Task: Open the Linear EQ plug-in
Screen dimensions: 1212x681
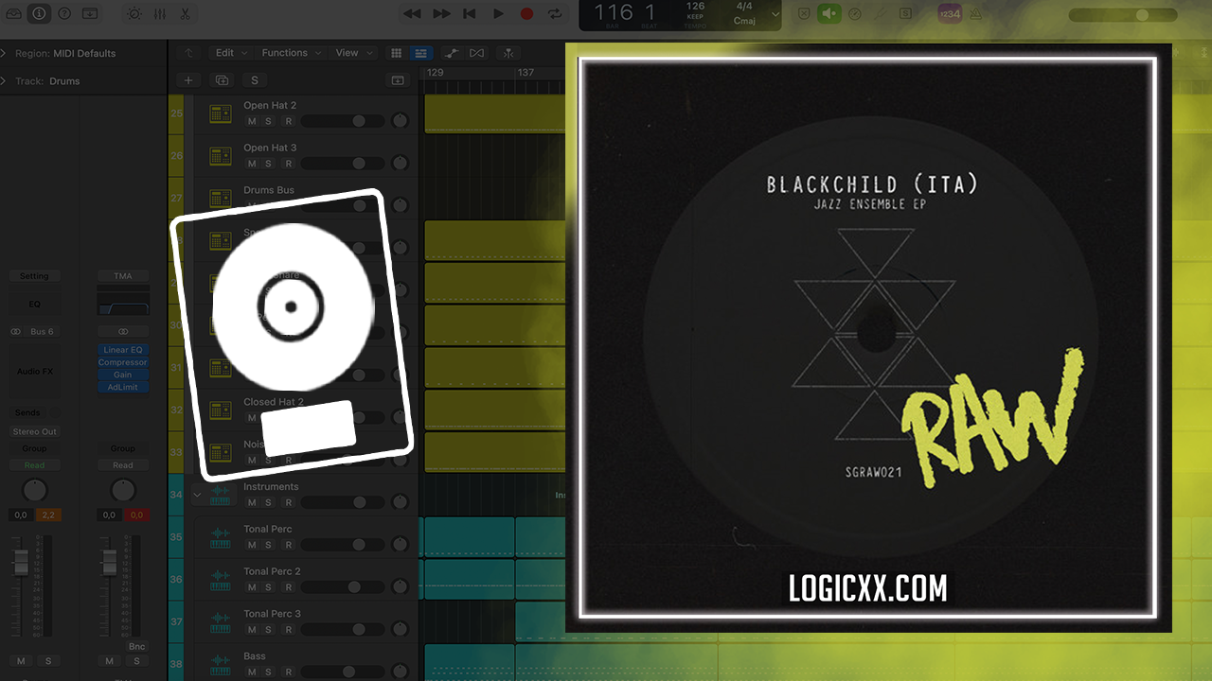Action: 123,350
